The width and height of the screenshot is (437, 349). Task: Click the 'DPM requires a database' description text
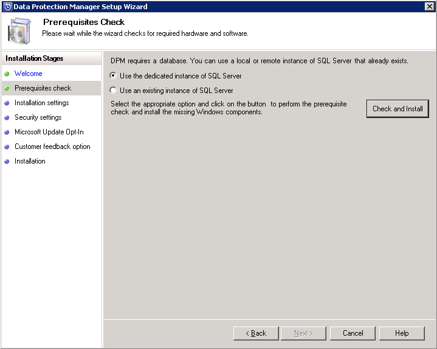(259, 61)
